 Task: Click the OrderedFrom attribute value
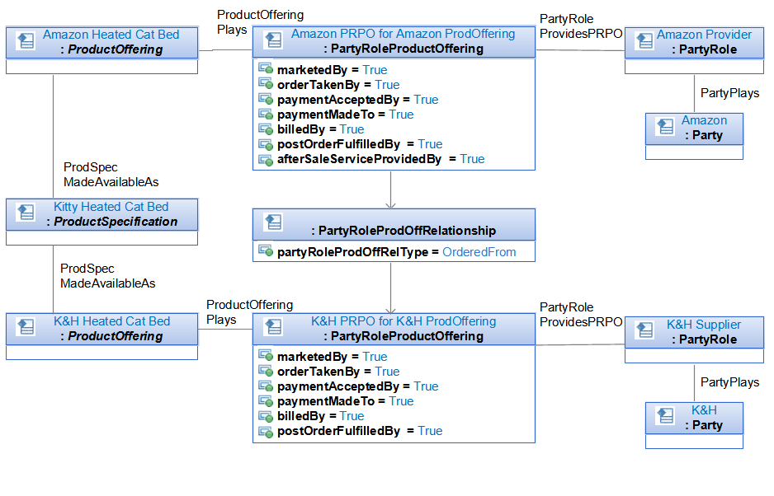tap(479, 252)
